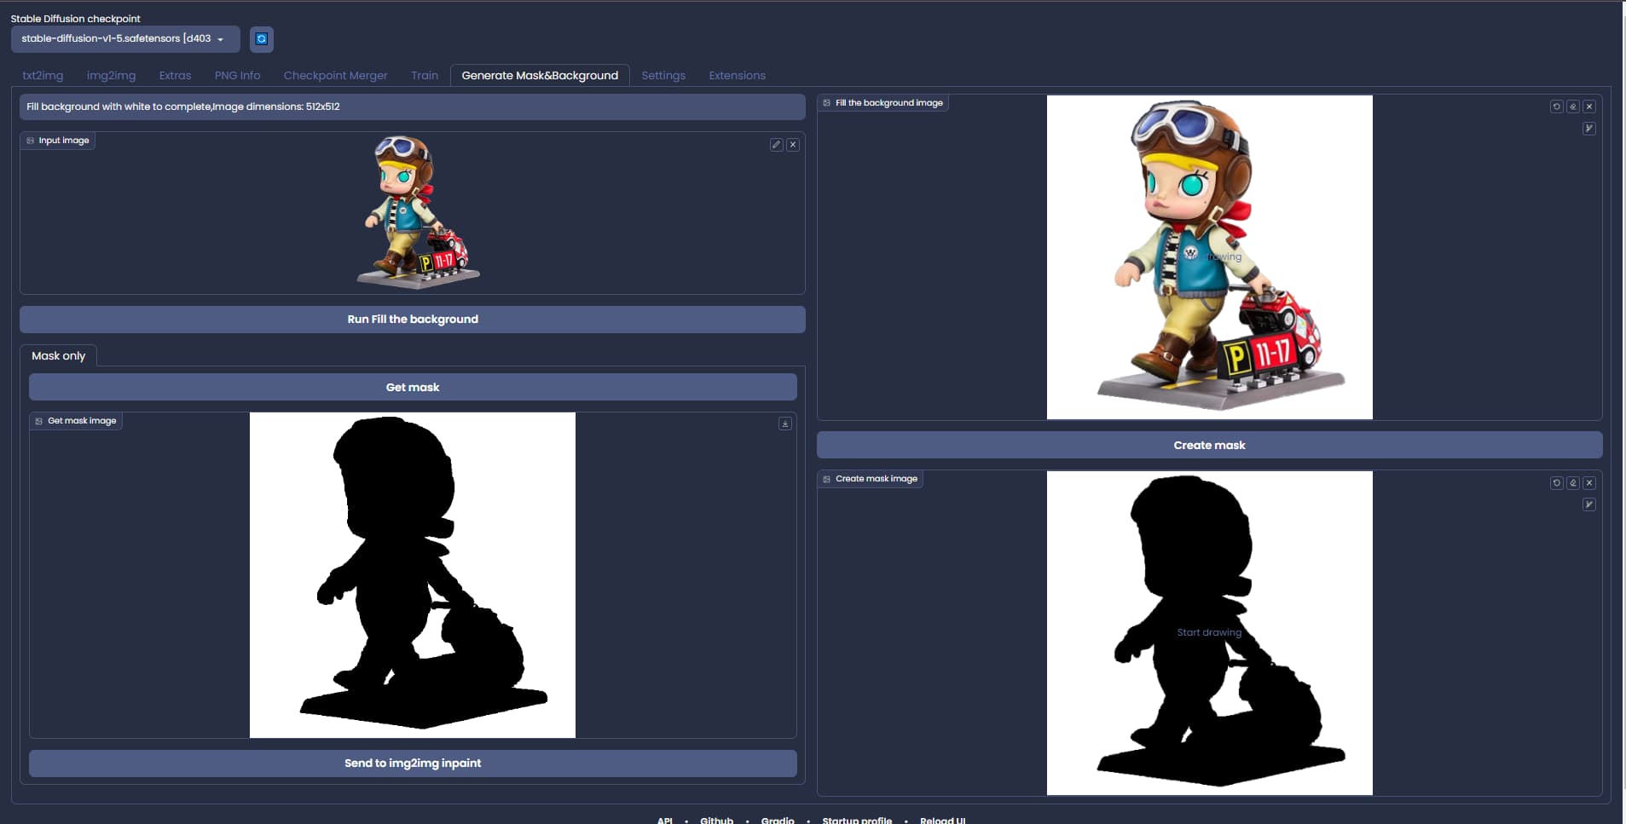Open the PNG Info tab
Viewport: 1626px width, 824px height.
coord(237,75)
